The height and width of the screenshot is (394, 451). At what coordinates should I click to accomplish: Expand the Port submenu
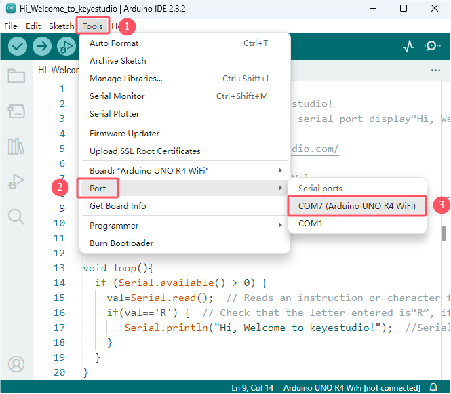184,188
